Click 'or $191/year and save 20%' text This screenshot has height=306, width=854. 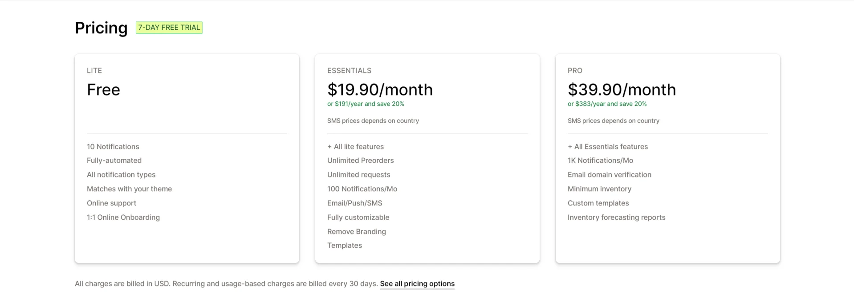366,104
